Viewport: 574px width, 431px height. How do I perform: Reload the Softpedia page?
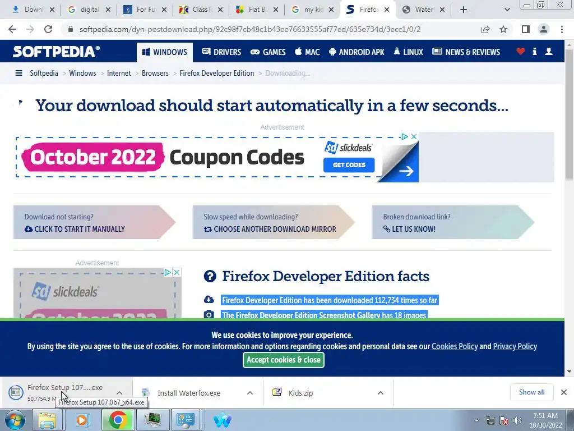48,29
